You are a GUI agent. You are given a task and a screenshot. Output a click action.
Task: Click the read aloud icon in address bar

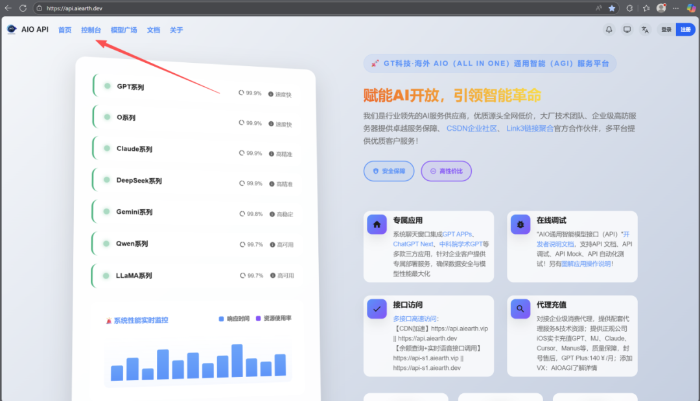point(599,8)
